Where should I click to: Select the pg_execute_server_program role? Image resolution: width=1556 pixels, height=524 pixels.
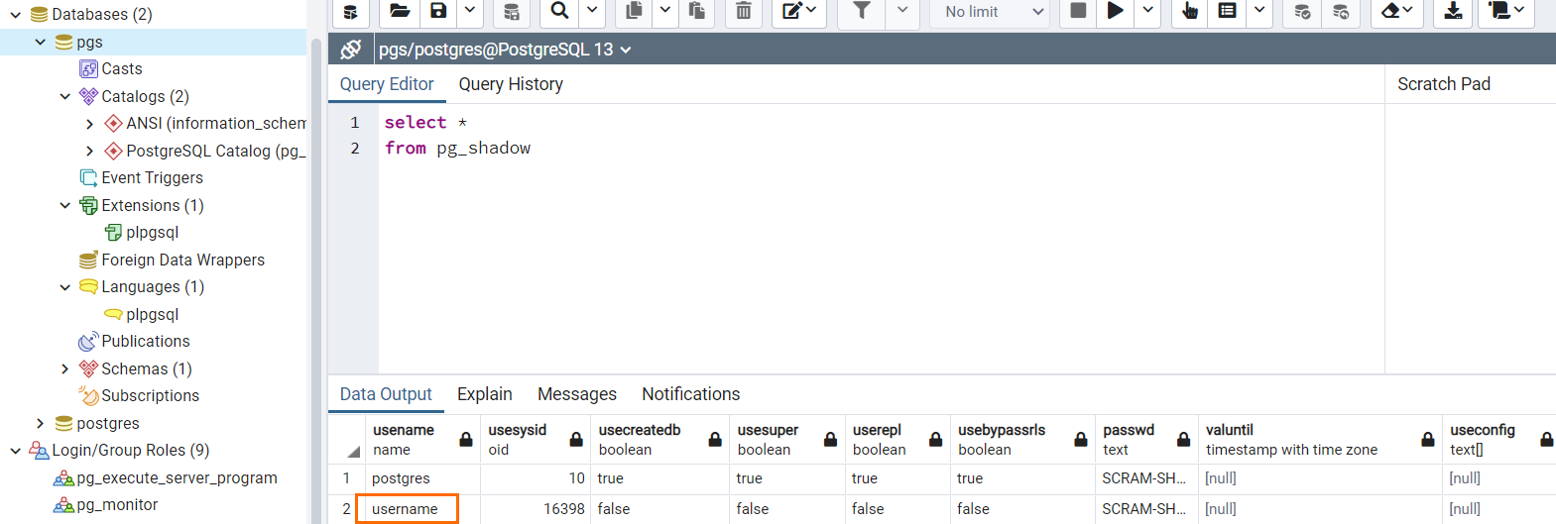[177, 477]
